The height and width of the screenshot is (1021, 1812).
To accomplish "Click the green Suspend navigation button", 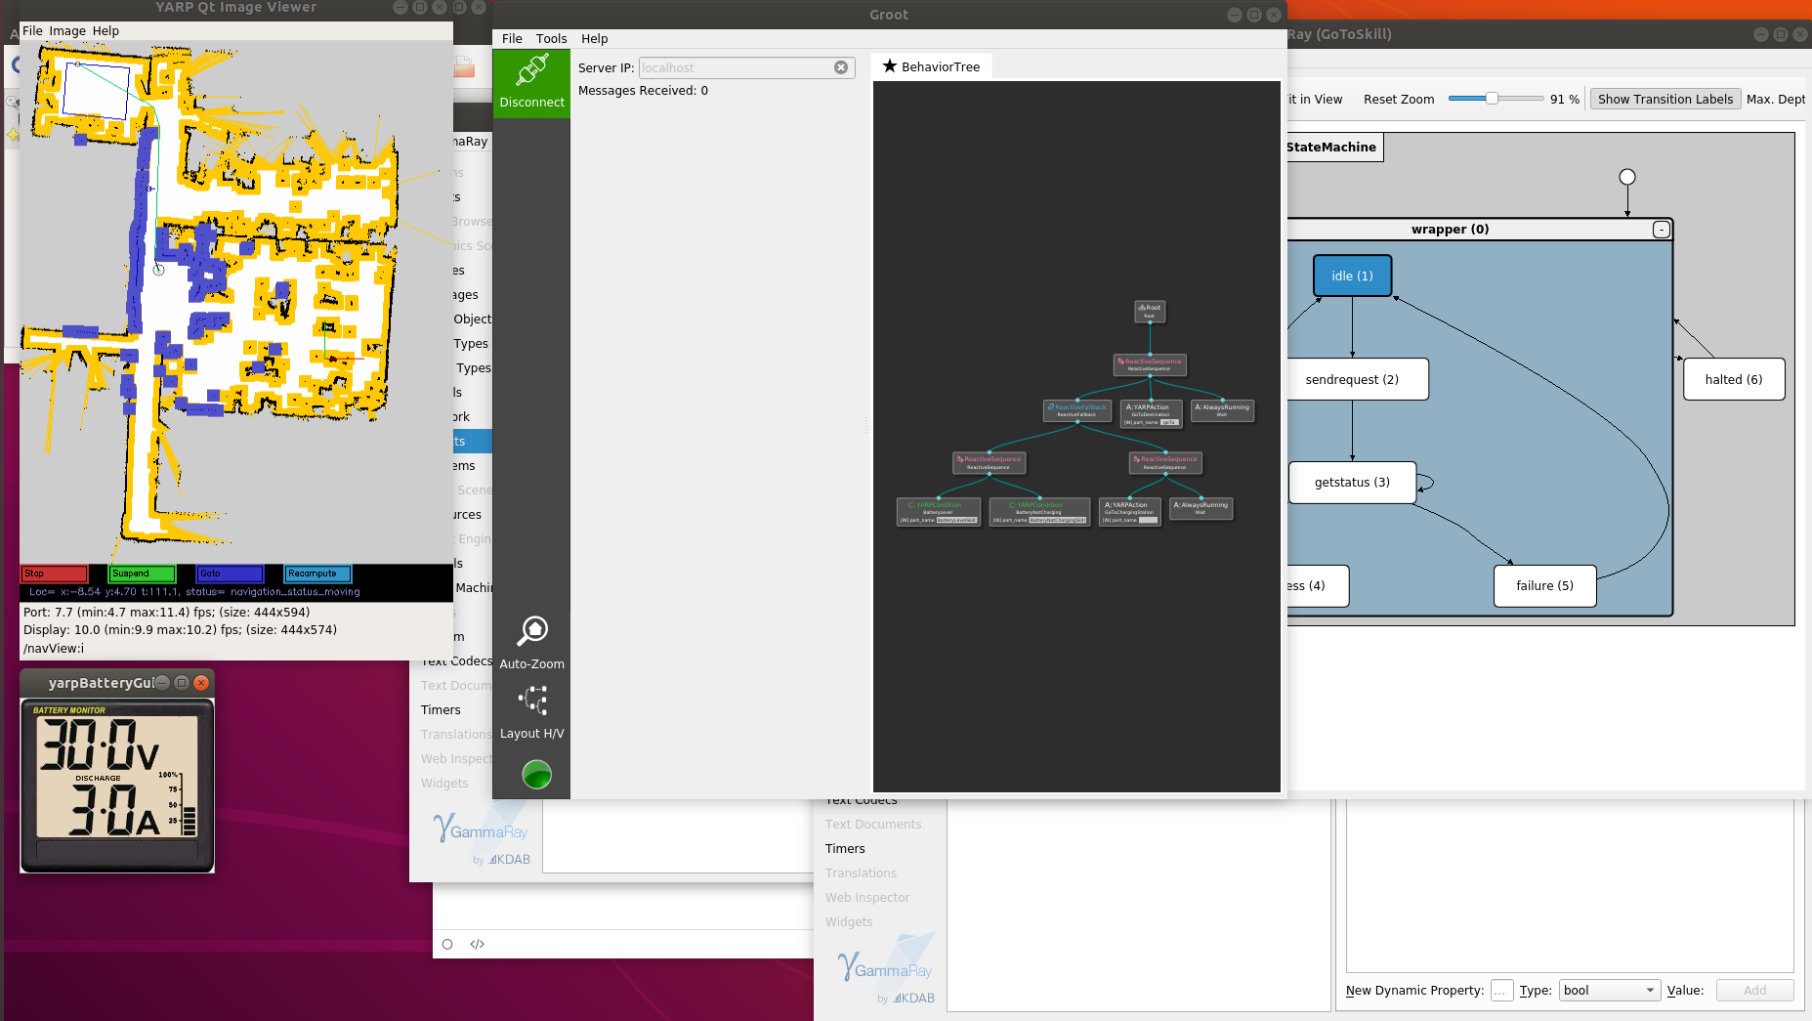I will (x=141, y=573).
